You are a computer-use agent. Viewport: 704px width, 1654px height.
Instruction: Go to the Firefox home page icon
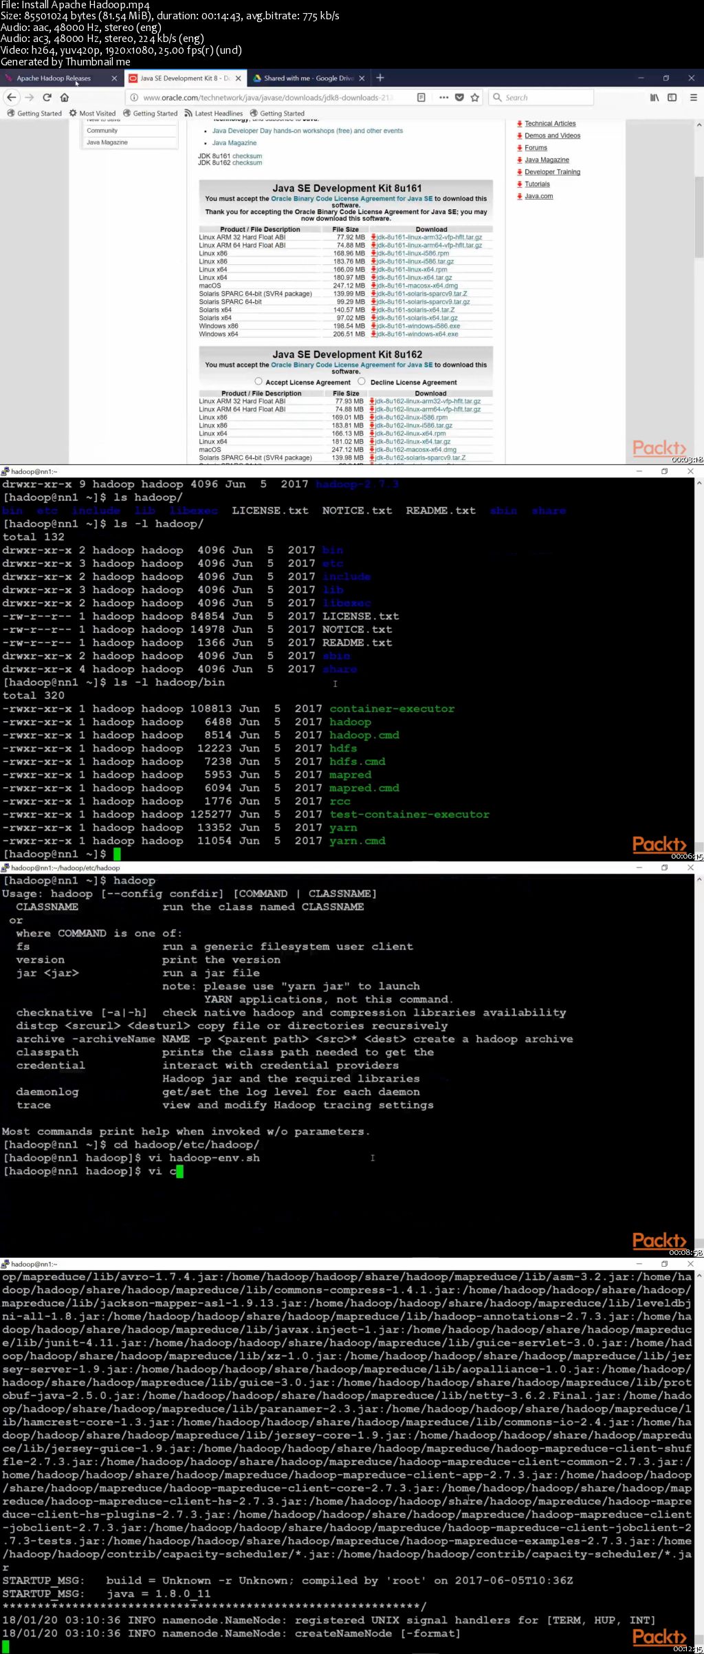(65, 98)
